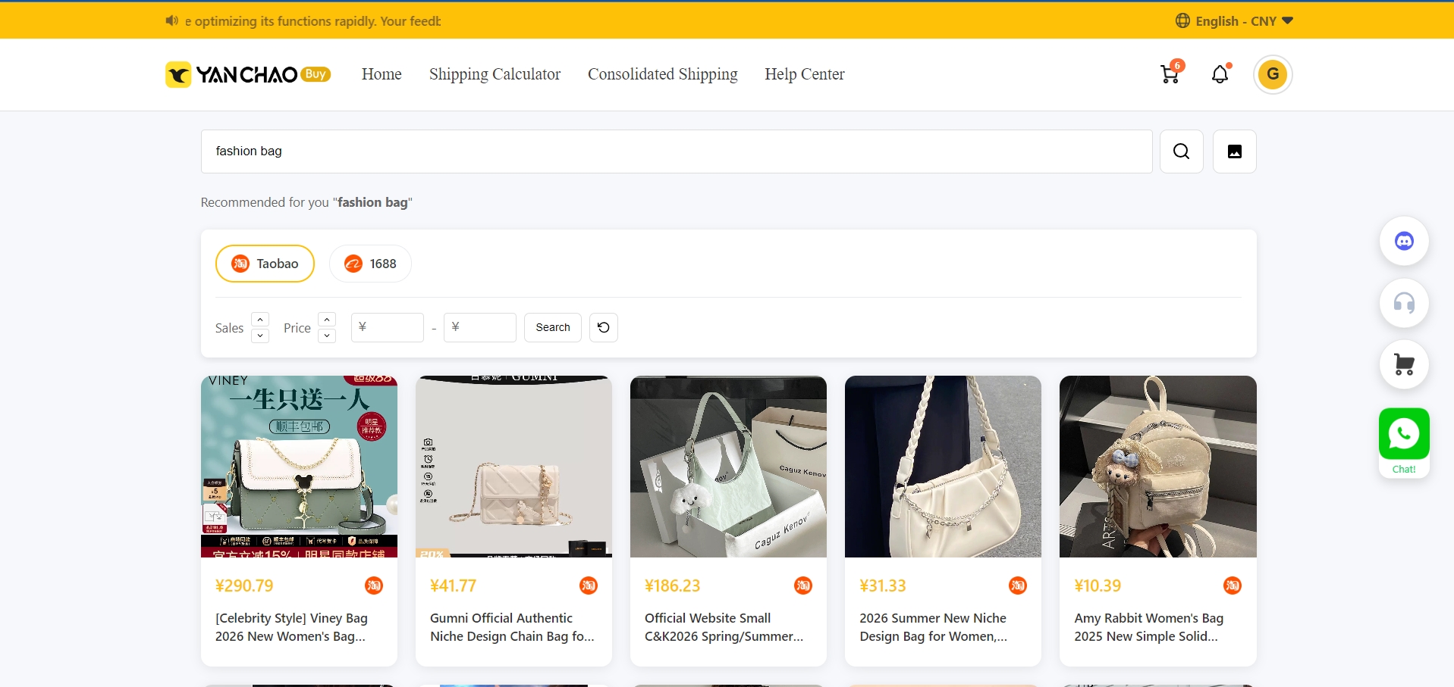The width and height of the screenshot is (1454, 687).
Task: Open Consolidated Shipping page
Action: tap(662, 74)
